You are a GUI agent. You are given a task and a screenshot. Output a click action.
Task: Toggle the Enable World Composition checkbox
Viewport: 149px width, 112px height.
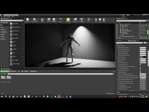[x=140, y=94]
